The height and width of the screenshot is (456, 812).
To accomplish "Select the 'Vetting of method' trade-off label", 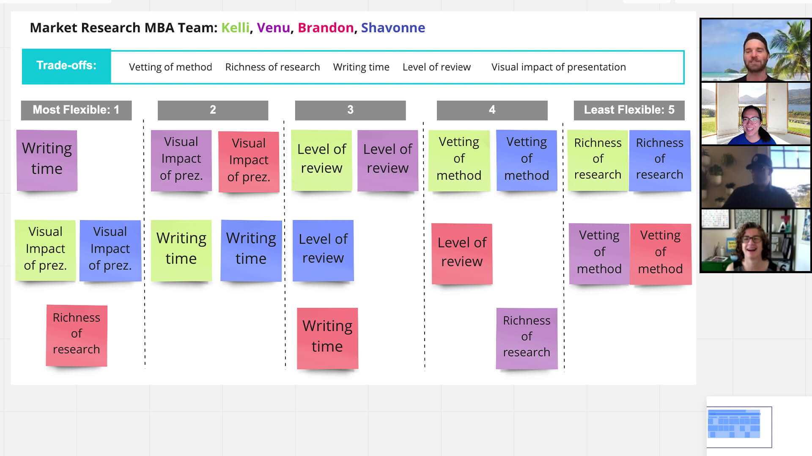I will pyautogui.click(x=170, y=67).
